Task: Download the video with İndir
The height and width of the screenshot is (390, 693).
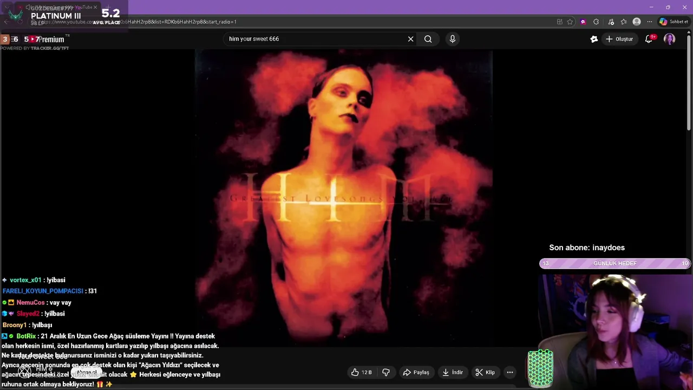Action: (x=452, y=372)
